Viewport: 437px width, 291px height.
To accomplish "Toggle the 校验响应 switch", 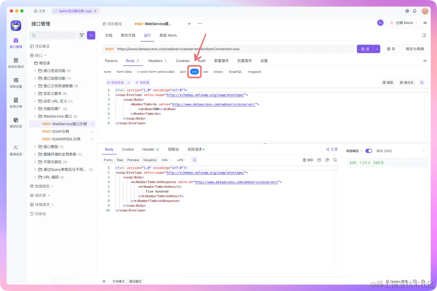I will click(x=369, y=151).
